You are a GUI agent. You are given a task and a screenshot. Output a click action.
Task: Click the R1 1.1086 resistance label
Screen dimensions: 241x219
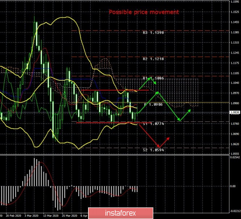tap(153, 78)
